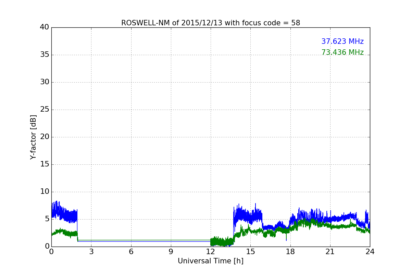Image resolution: width=411 pixels, height=274 pixels.
Task: Click the y-axis tick label '35'
Action: [45, 55]
